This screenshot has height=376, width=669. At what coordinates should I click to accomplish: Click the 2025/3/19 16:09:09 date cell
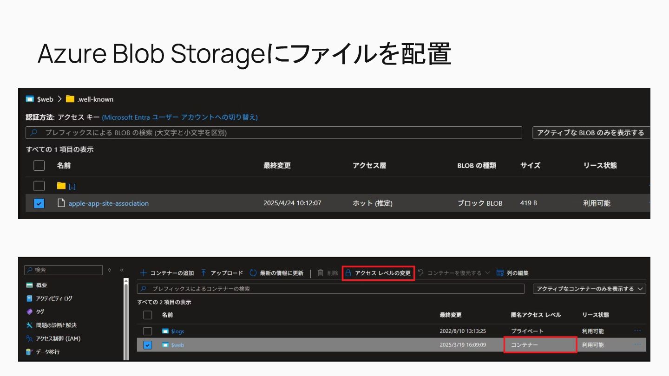(x=463, y=345)
